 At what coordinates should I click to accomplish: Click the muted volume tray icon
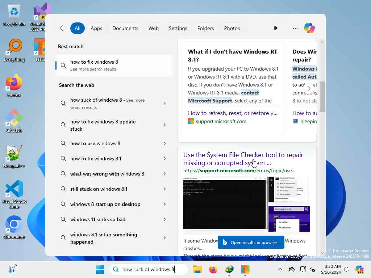[312, 269]
